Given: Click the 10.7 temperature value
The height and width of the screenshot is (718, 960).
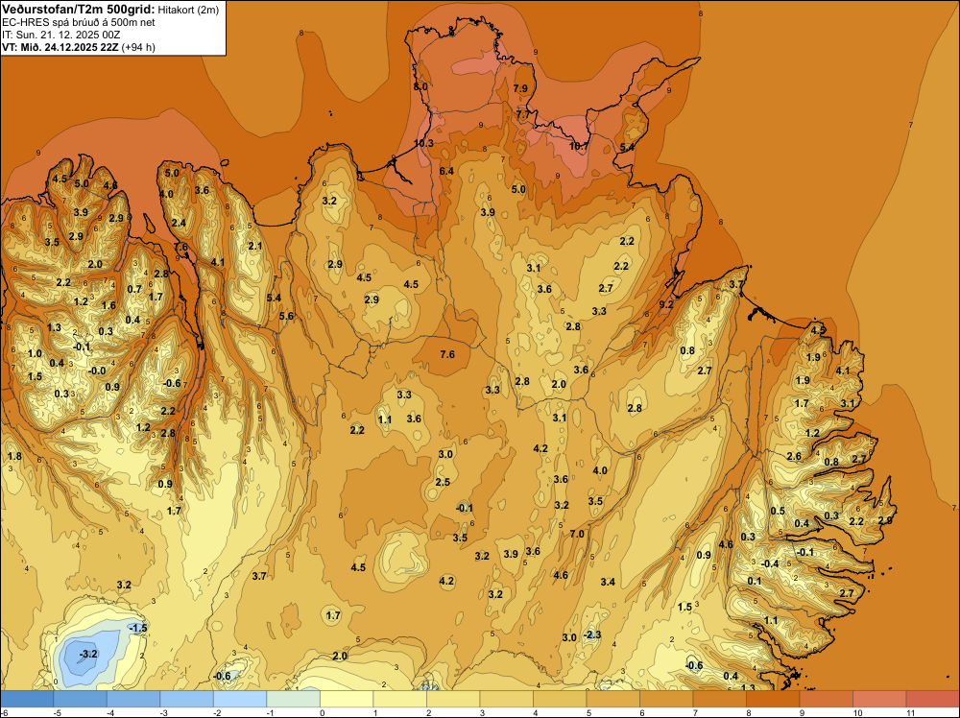Looking at the screenshot, I should point(578,146).
